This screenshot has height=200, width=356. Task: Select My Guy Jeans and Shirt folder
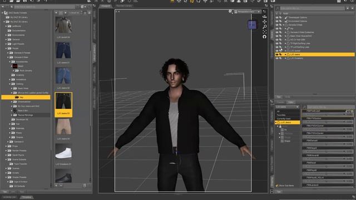[x=28, y=106]
